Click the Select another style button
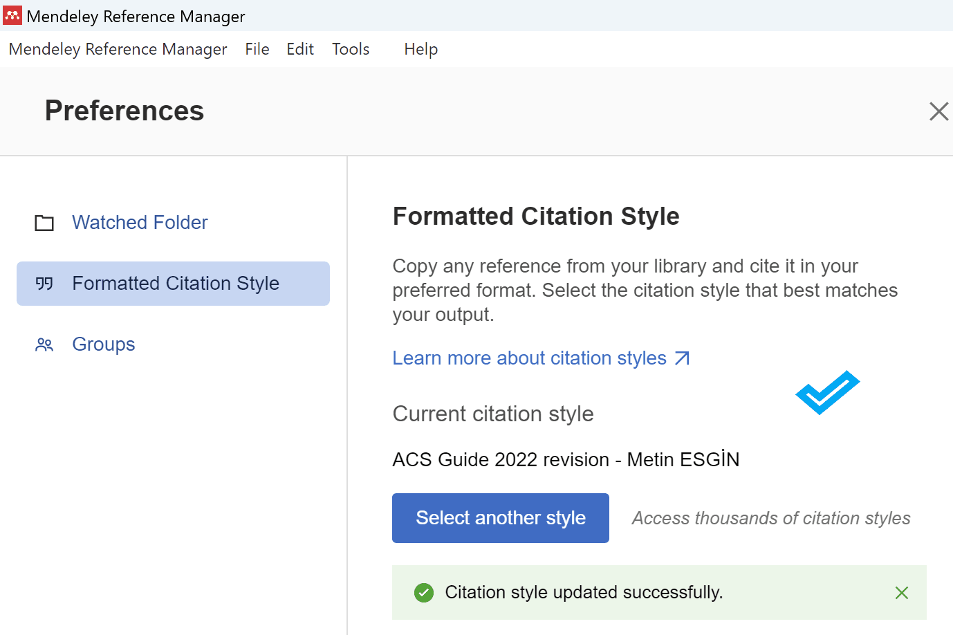 [501, 518]
